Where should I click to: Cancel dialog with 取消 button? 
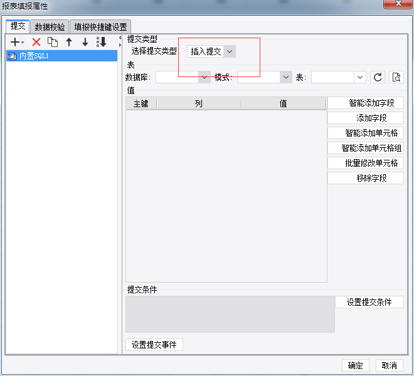click(390, 365)
